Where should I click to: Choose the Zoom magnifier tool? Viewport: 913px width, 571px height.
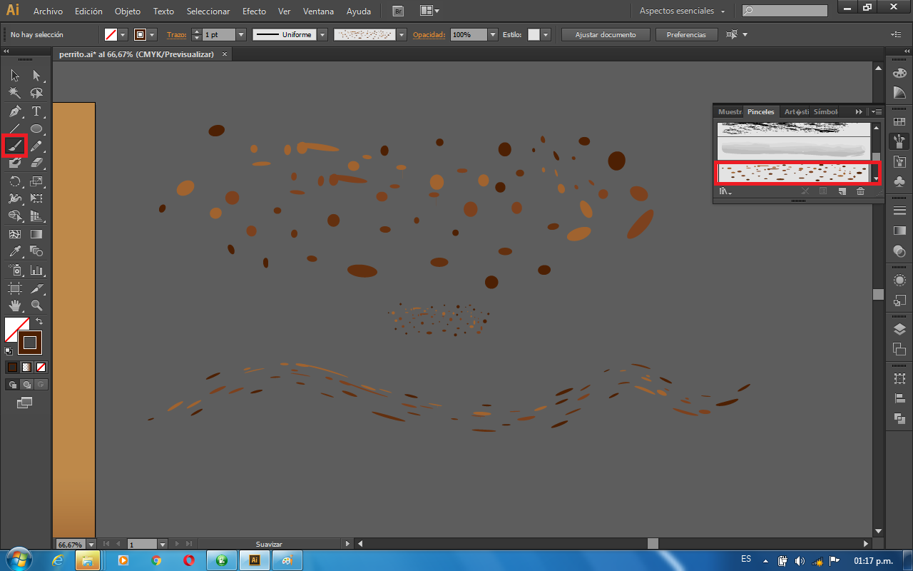[x=36, y=305]
